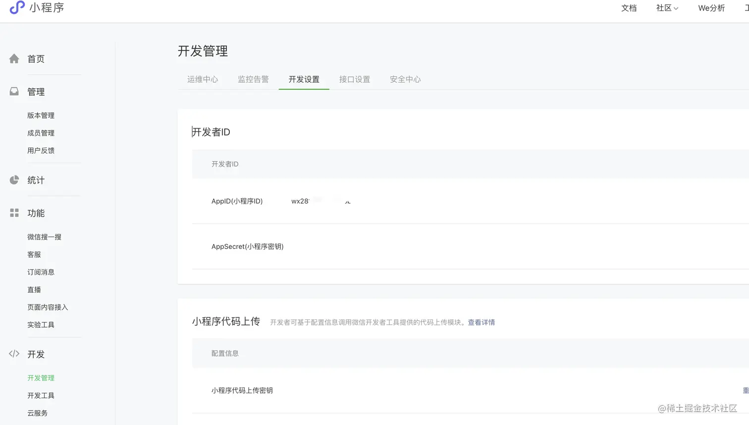The width and height of the screenshot is (749, 425).
Task: Click the 小程序代码上传 section heading
Action: [226, 321]
